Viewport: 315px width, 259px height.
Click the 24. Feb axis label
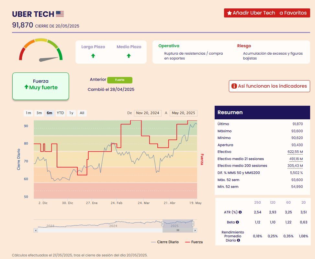tap(117, 203)
